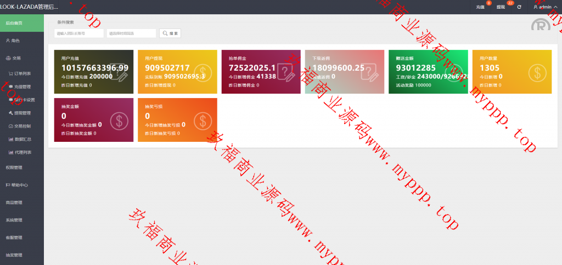Click the team leader account input field
This screenshot has height=265, width=562.
[x=79, y=33]
